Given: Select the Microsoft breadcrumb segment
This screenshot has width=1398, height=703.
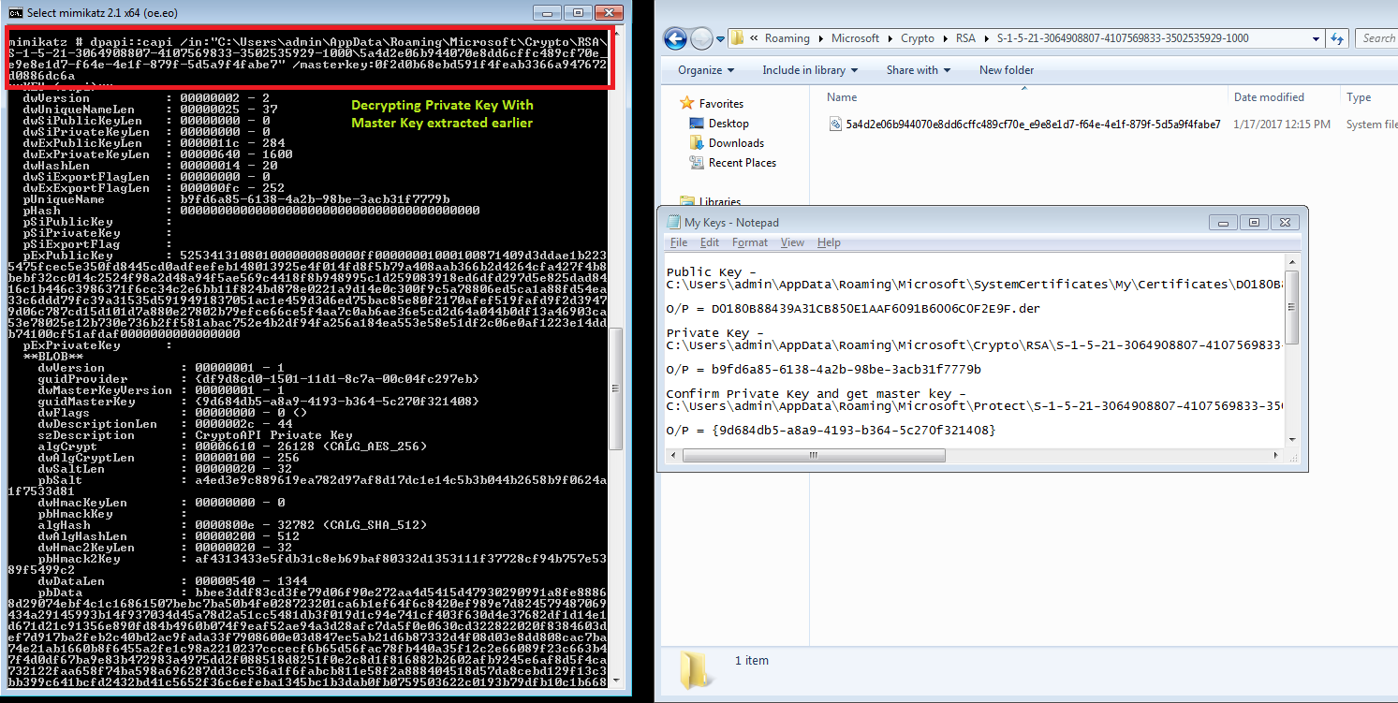Looking at the screenshot, I should 856,38.
